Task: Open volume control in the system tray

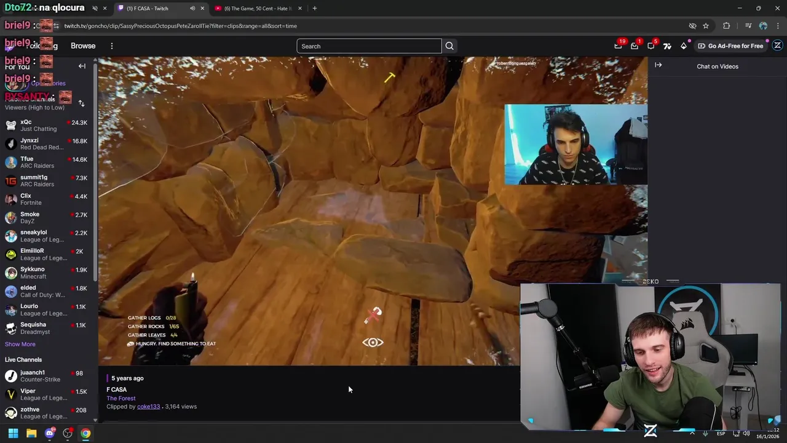Action: coord(746,433)
